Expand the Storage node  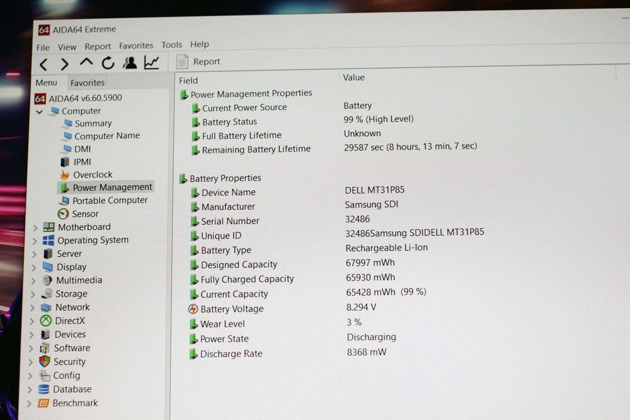[33, 294]
